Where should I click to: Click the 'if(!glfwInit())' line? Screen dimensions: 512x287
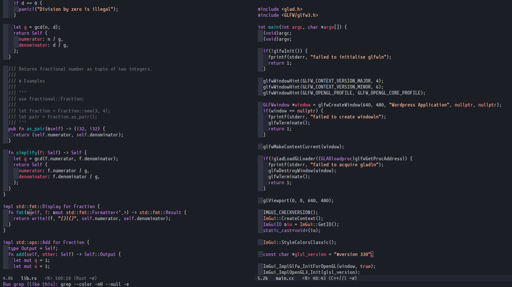coord(285,51)
